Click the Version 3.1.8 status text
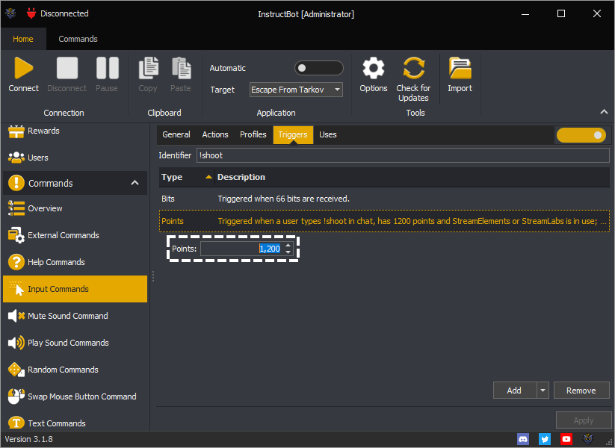This screenshot has width=615, height=448. pyautogui.click(x=28, y=439)
